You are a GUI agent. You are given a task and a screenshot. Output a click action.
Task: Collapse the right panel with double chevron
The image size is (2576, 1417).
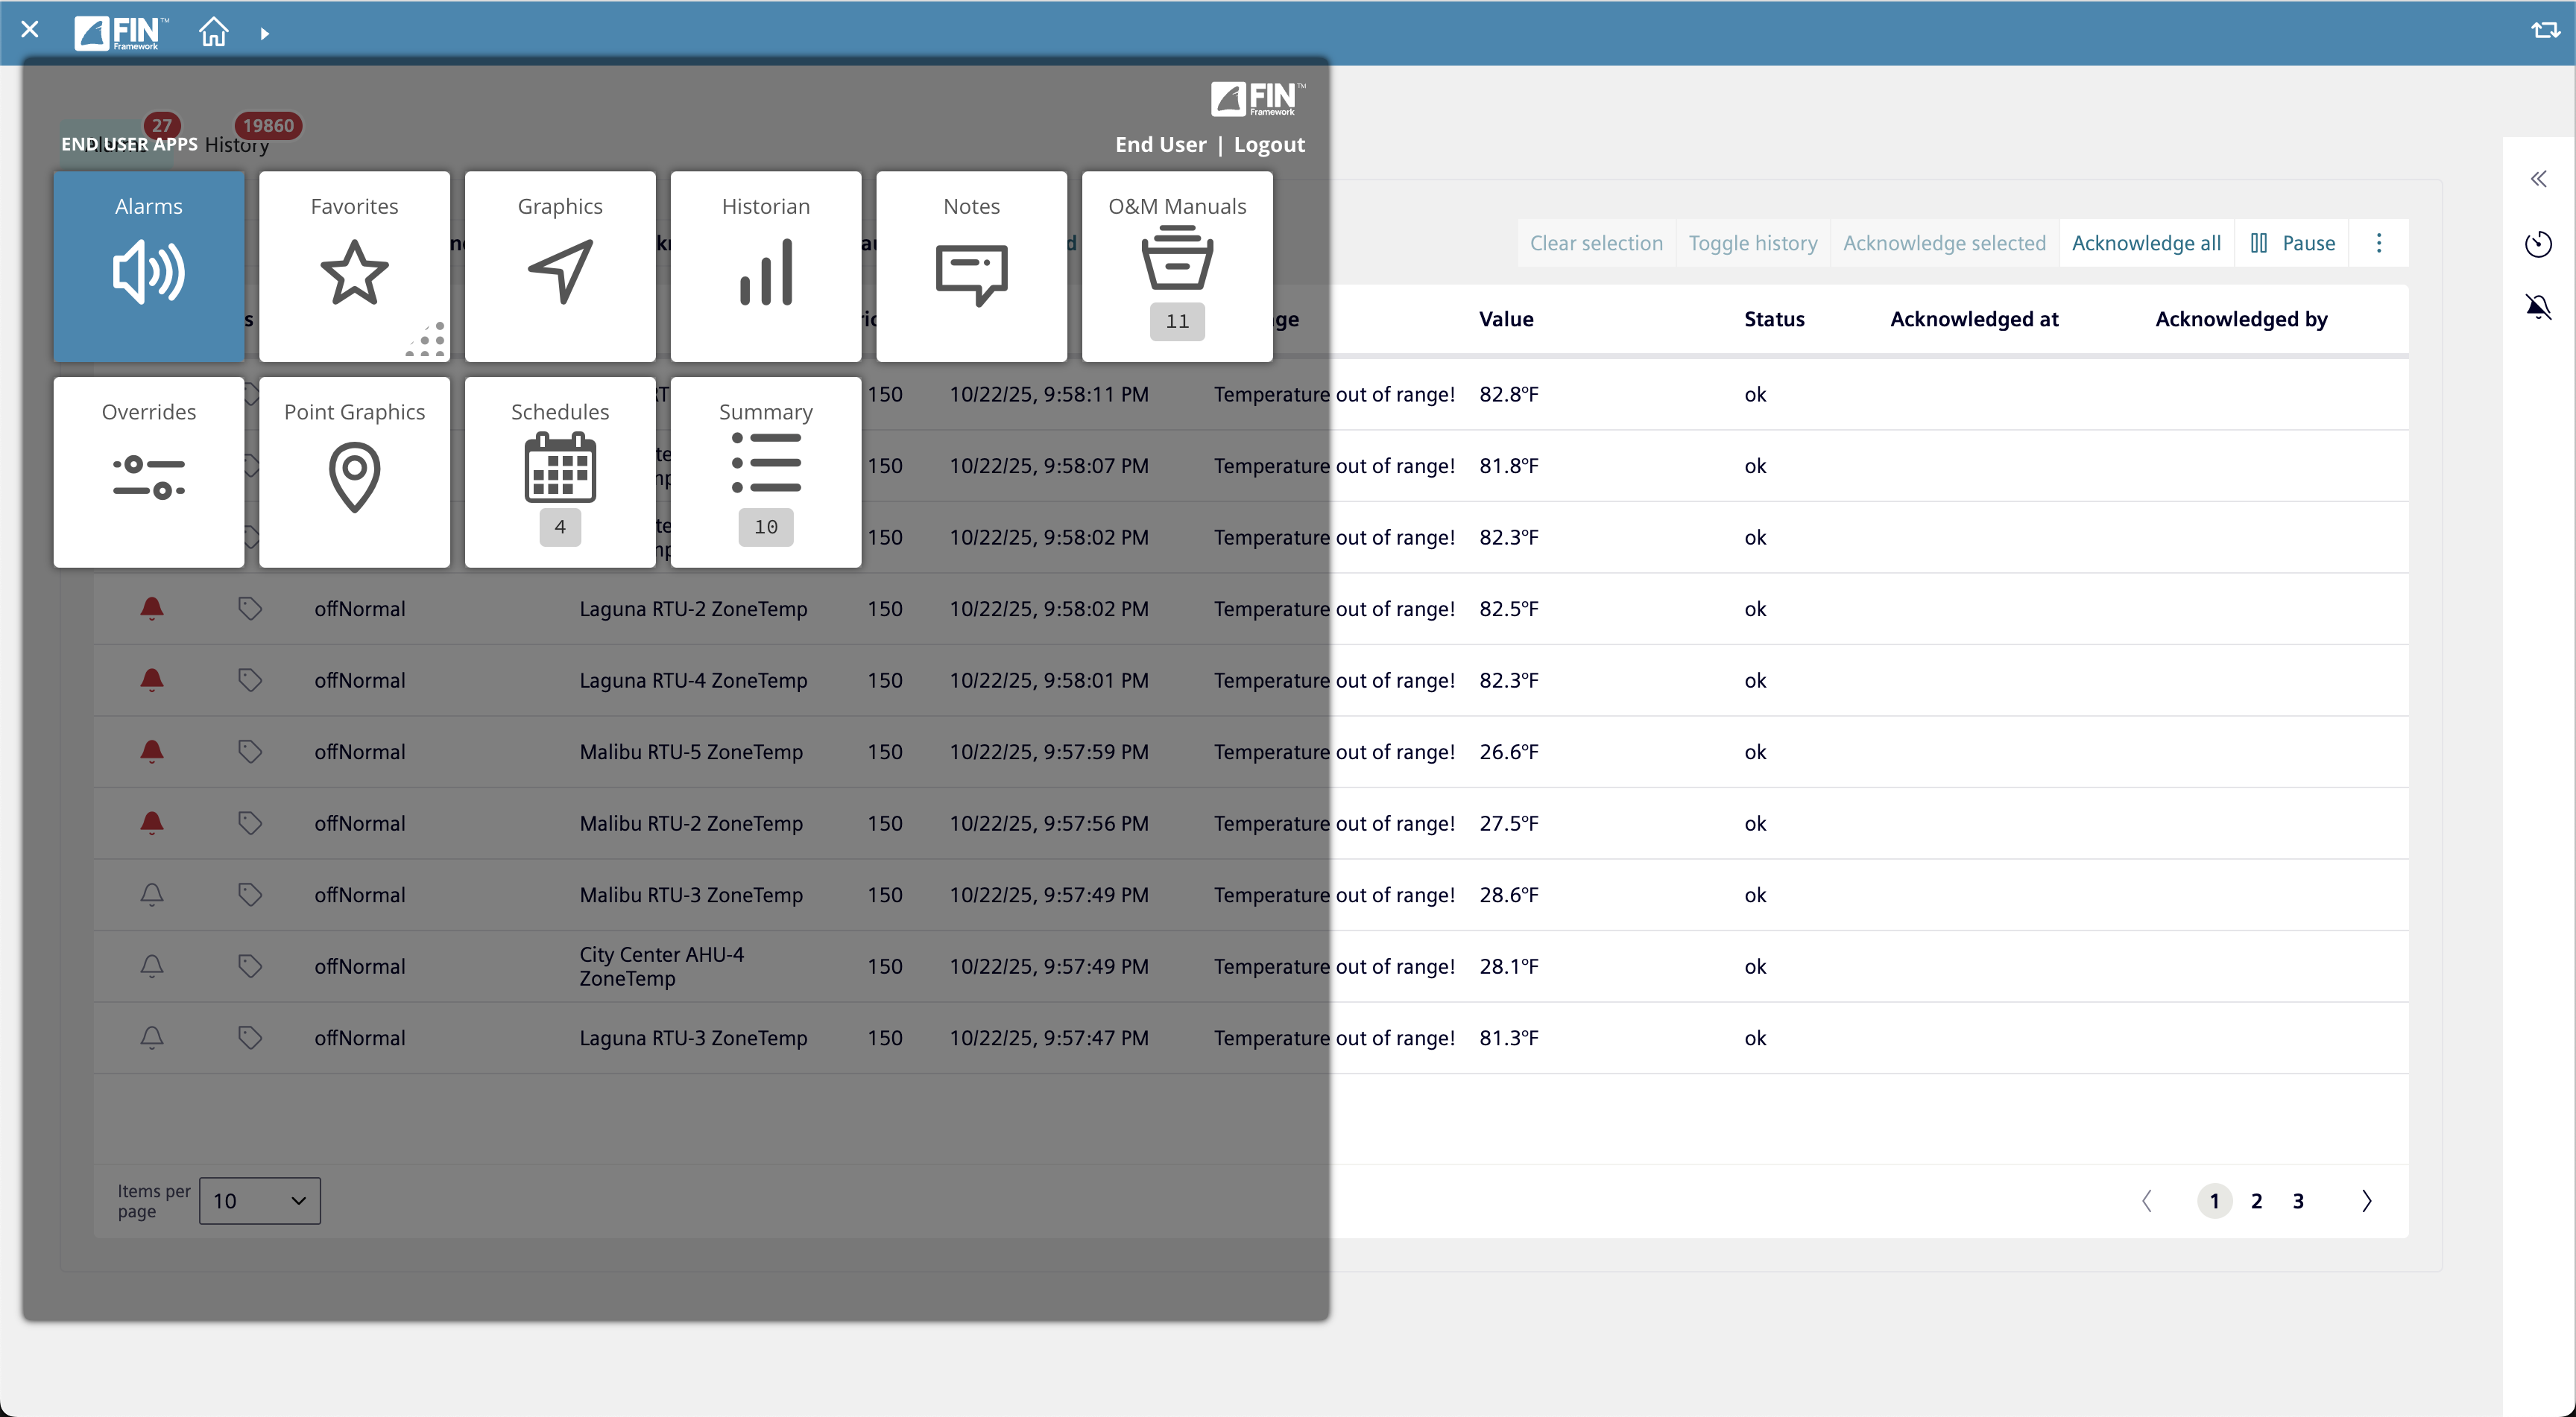click(x=2538, y=179)
